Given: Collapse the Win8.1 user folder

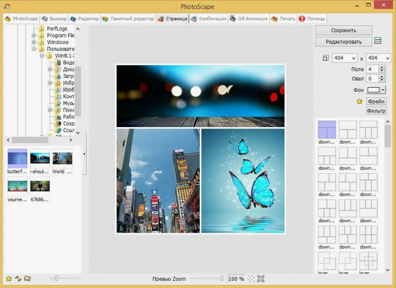Looking at the screenshot, I should [x=42, y=56].
